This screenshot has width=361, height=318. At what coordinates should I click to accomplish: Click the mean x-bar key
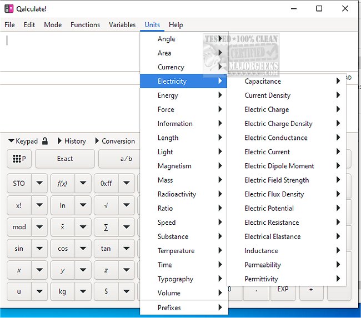pos(62,227)
